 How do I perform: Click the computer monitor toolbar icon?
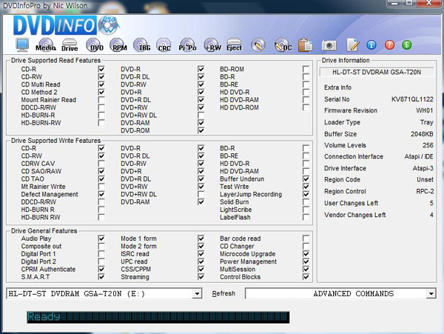(22, 45)
